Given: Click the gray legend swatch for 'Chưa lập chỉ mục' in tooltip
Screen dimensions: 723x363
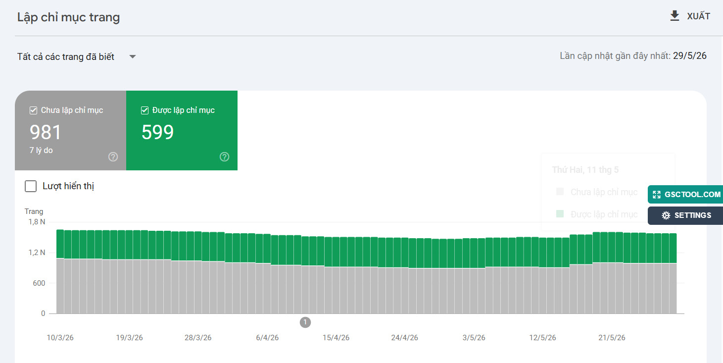Looking at the screenshot, I should pyautogui.click(x=560, y=192).
